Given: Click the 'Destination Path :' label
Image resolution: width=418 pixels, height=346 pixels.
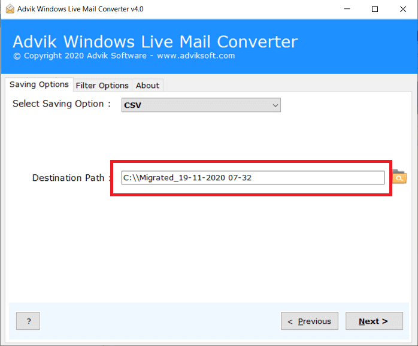Looking at the screenshot, I should pos(71,178).
